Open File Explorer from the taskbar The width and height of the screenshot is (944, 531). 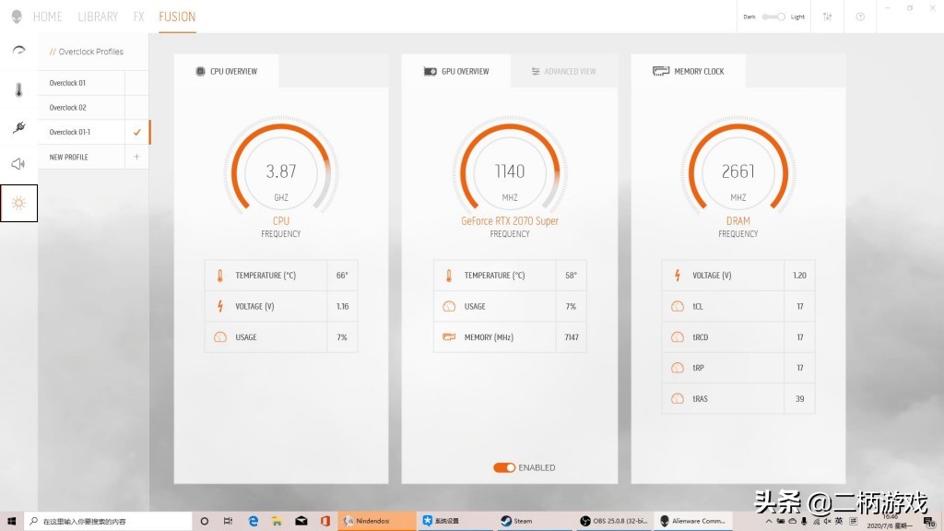point(277,521)
